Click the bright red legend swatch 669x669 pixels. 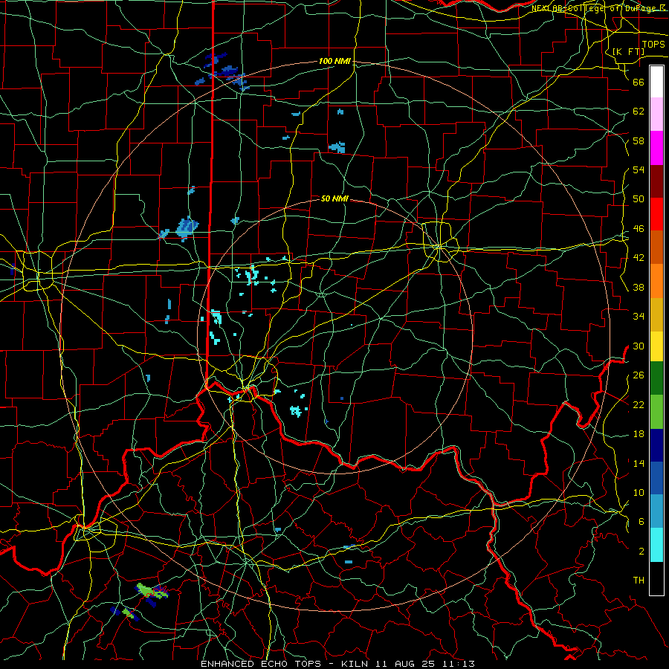(656, 215)
